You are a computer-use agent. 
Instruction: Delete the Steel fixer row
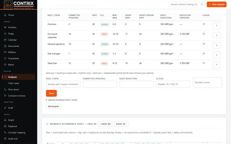(217, 65)
